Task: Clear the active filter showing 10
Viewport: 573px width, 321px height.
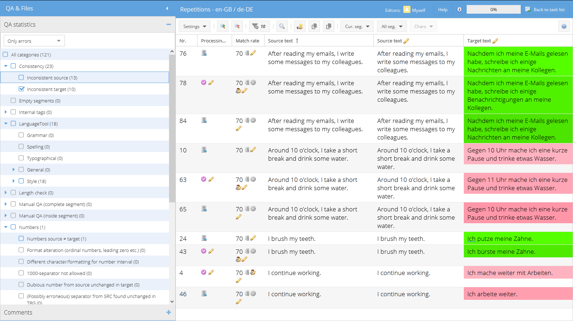Action: (x=259, y=26)
